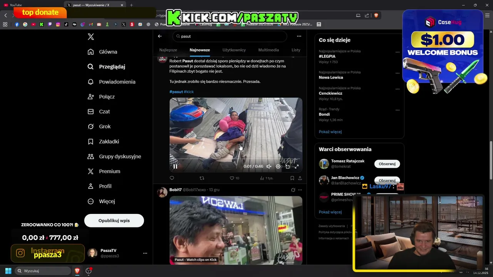This screenshot has width=493, height=277.
Task: Open Grupy dyskusyjne
Action: click(114, 157)
